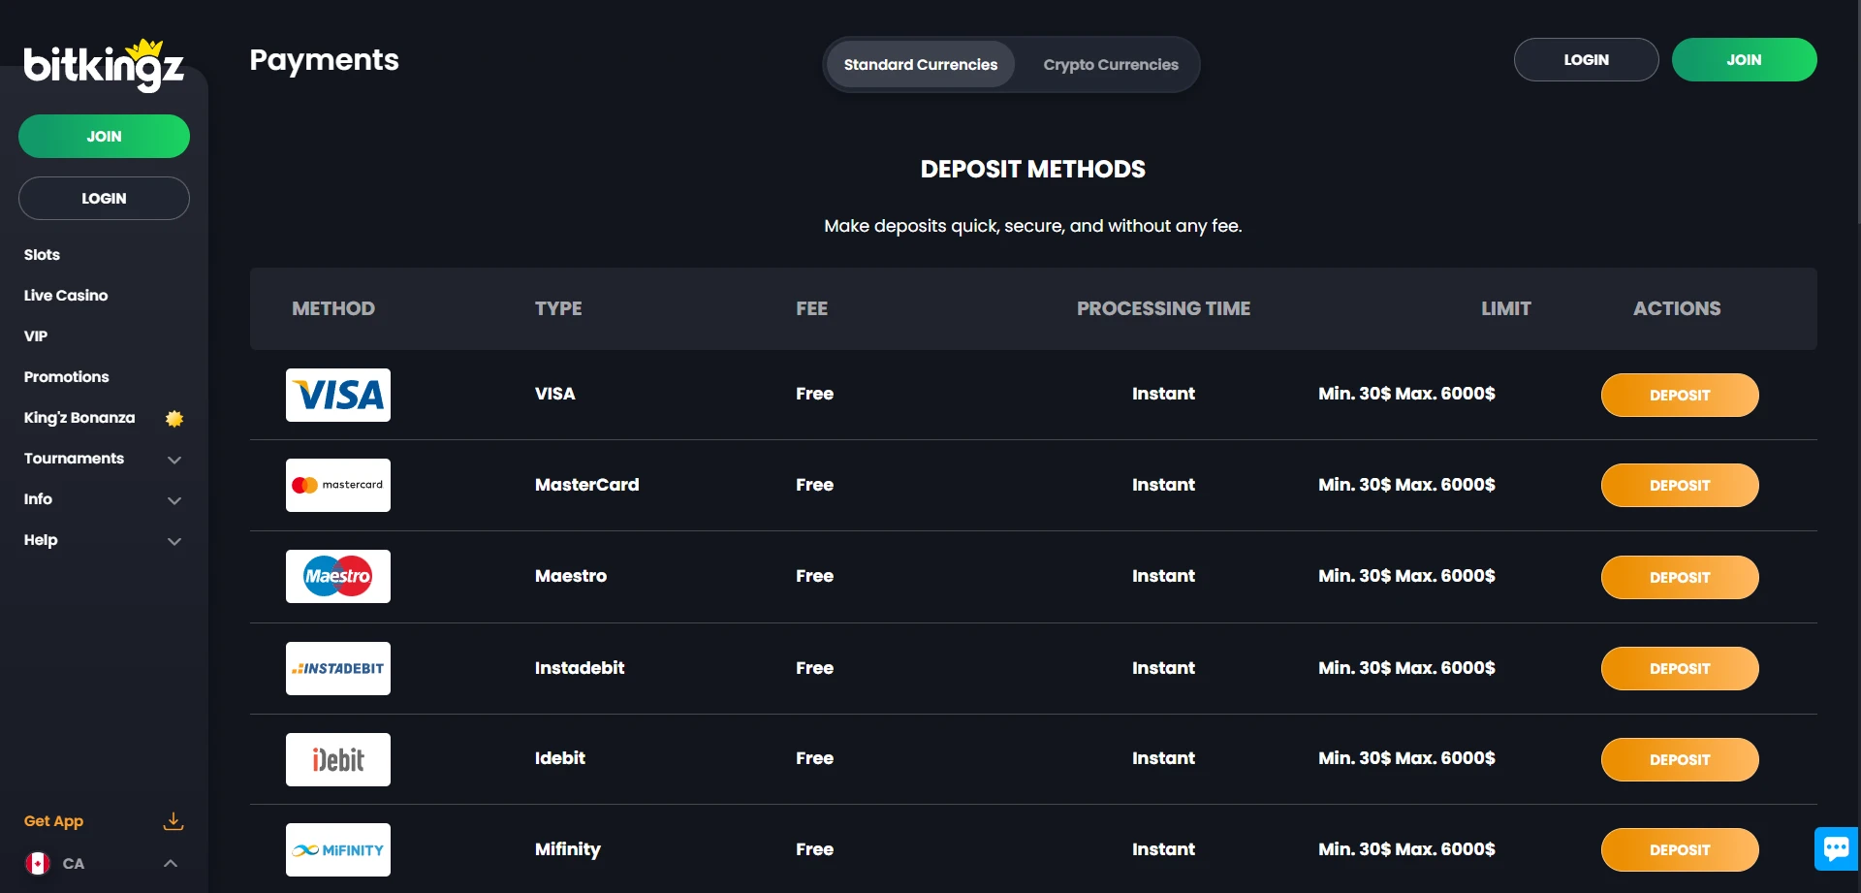Click the Maestro logo thumbnail
Viewport: 1861px width, 893px height.
(338, 576)
